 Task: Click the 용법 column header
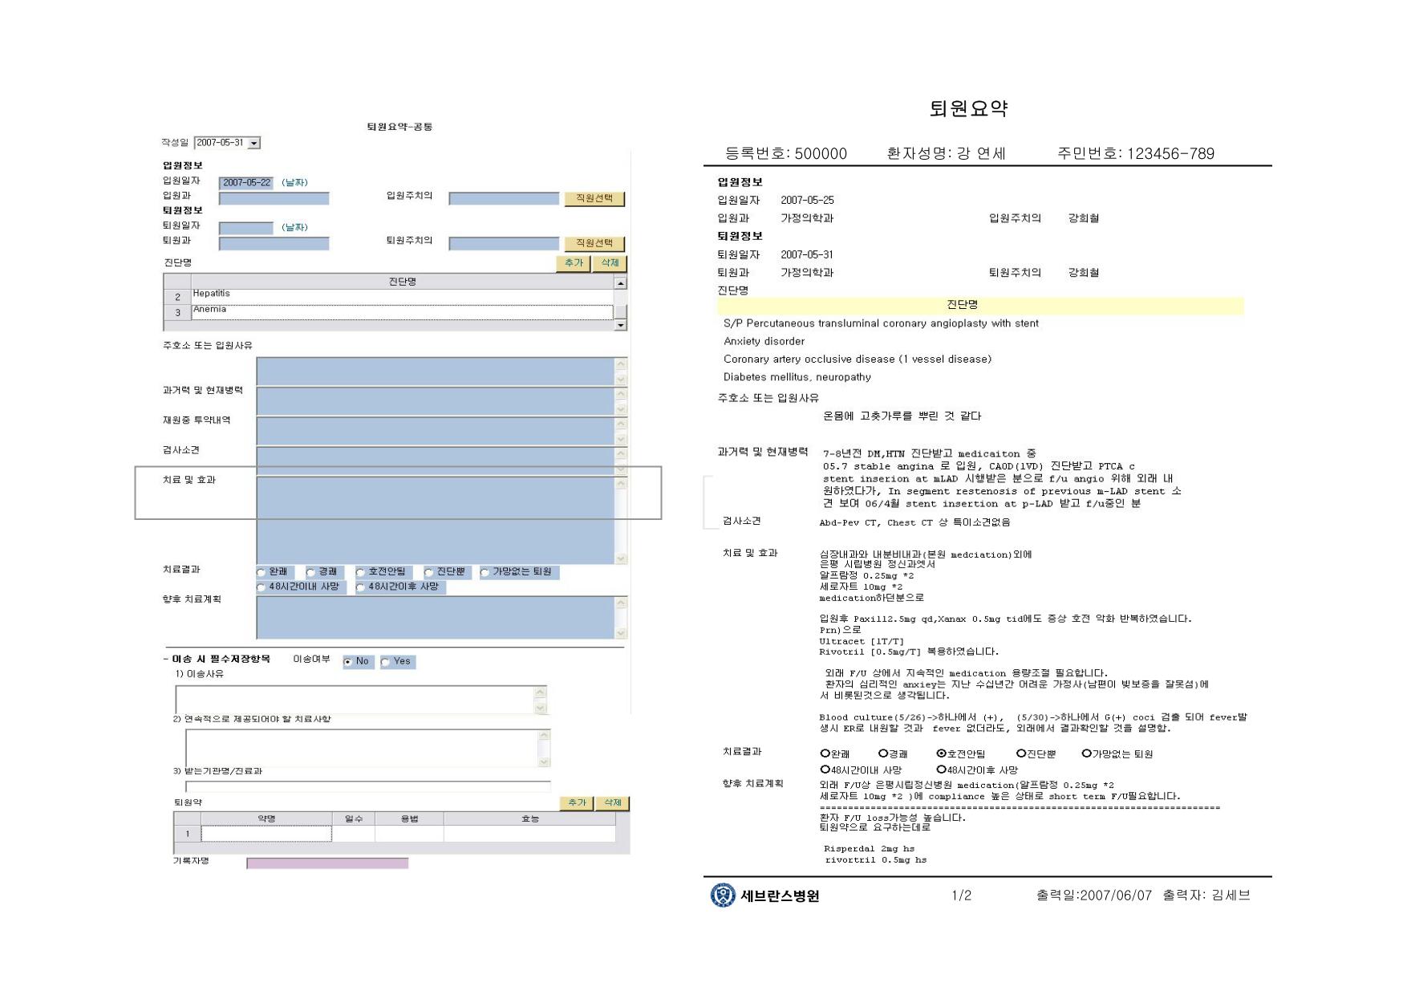[409, 818]
